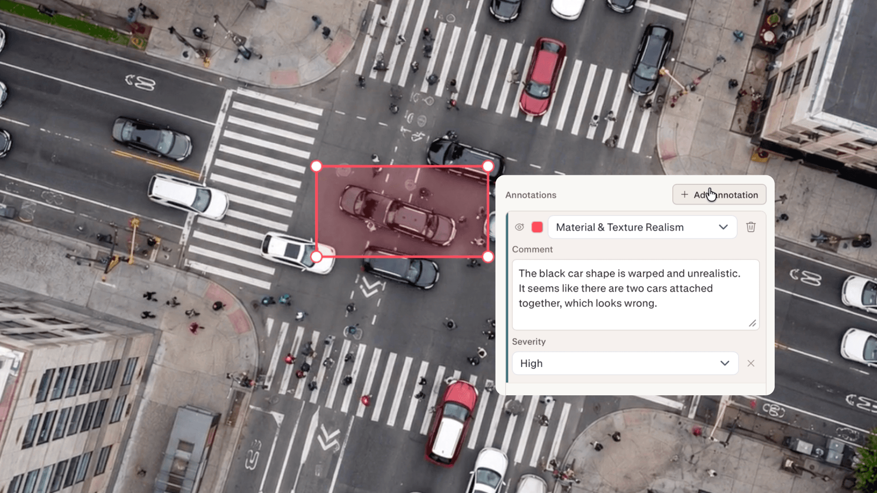This screenshot has height=493, width=877.
Task: Toggle annotation visibility eye icon
Action: pyautogui.click(x=519, y=227)
